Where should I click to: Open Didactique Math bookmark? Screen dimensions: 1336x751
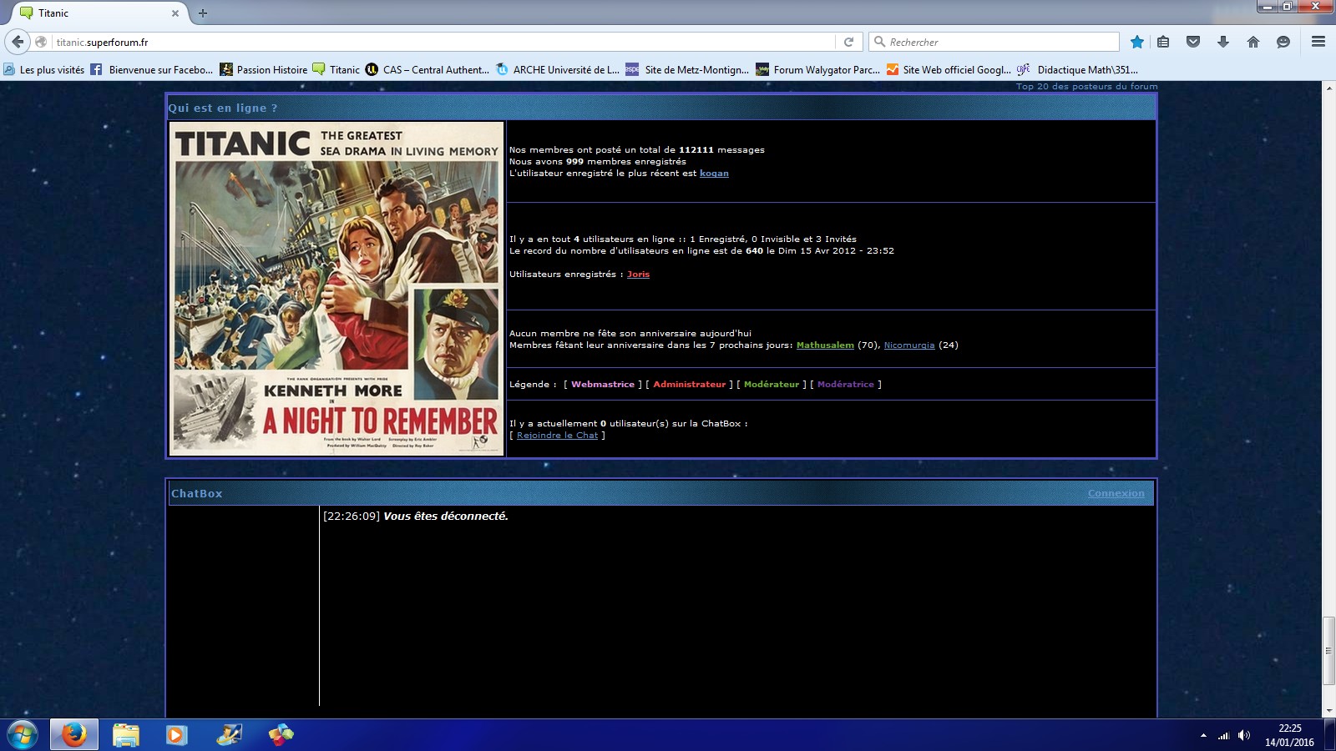click(x=1078, y=70)
